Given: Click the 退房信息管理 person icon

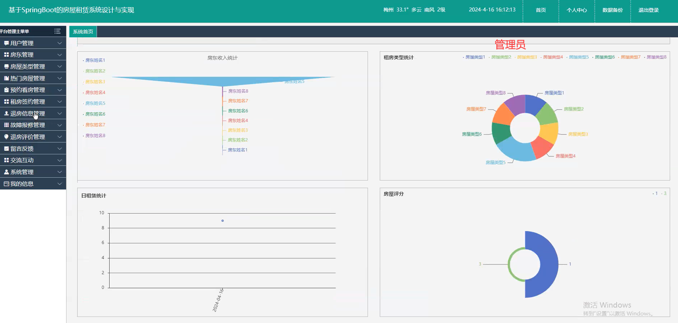Looking at the screenshot, I should tap(6, 113).
